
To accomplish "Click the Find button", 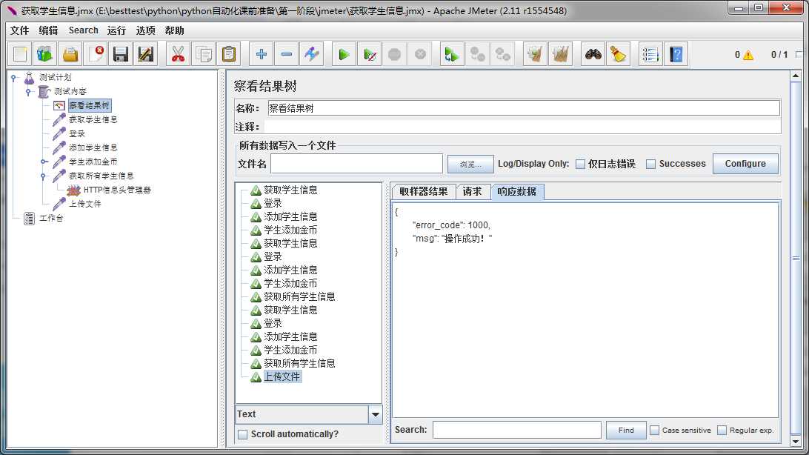I will click(626, 431).
